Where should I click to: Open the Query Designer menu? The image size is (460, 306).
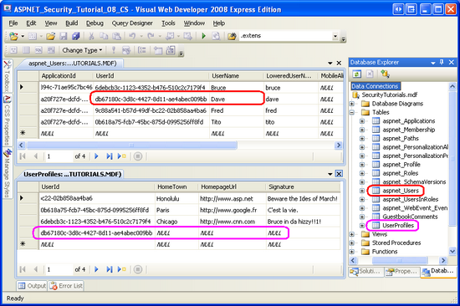(132, 23)
